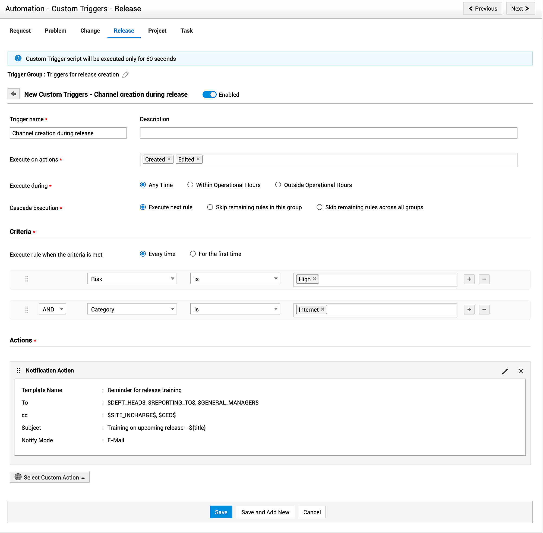Screen dimensions: 543x533
Task: Open the Project tab
Action: coord(157,30)
